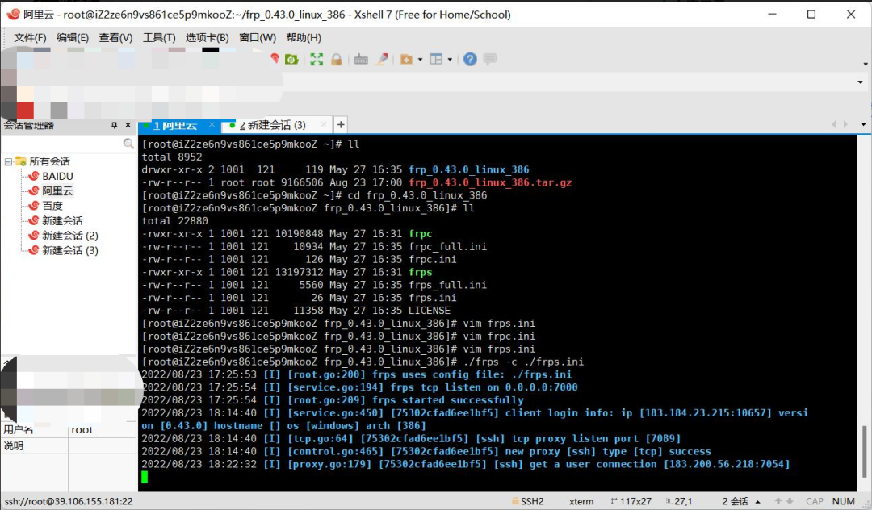Open the blue Help question icon
Viewport: 872px width, 510px height.
[x=470, y=59]
